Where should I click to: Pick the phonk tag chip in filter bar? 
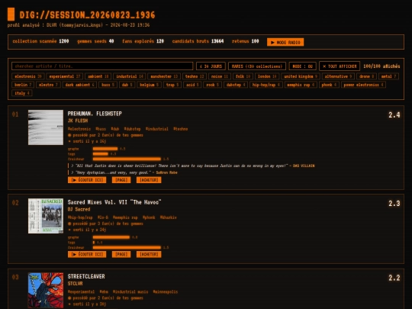click(329, 85)
